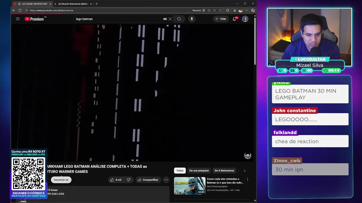Click Zinne_cwb's '30 min ign' message

[x=310, y=169]
